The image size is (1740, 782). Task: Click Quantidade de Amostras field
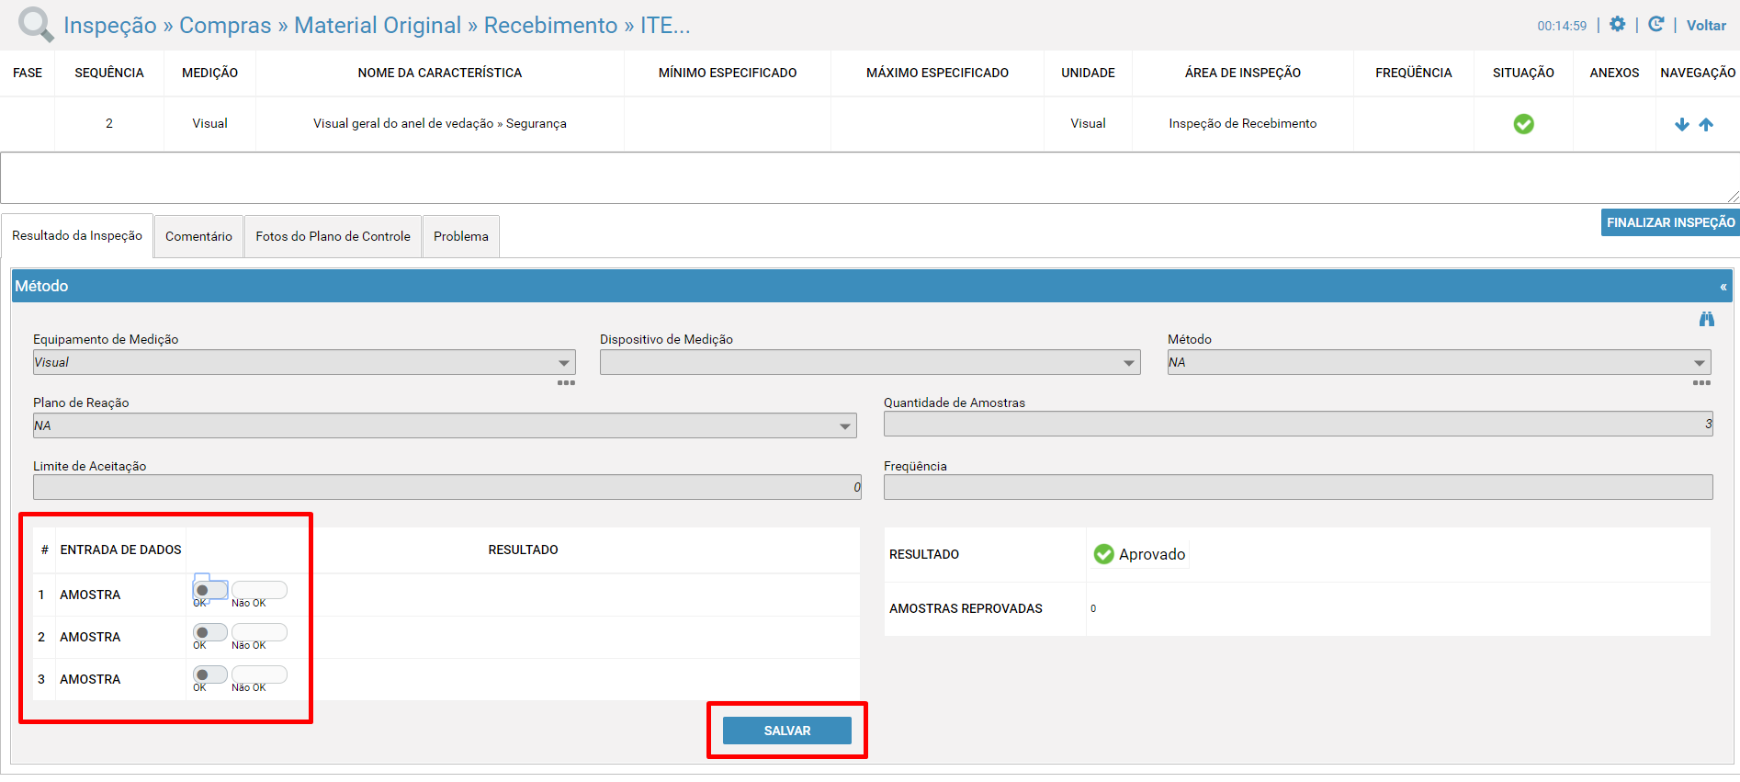pos(1298,424)
